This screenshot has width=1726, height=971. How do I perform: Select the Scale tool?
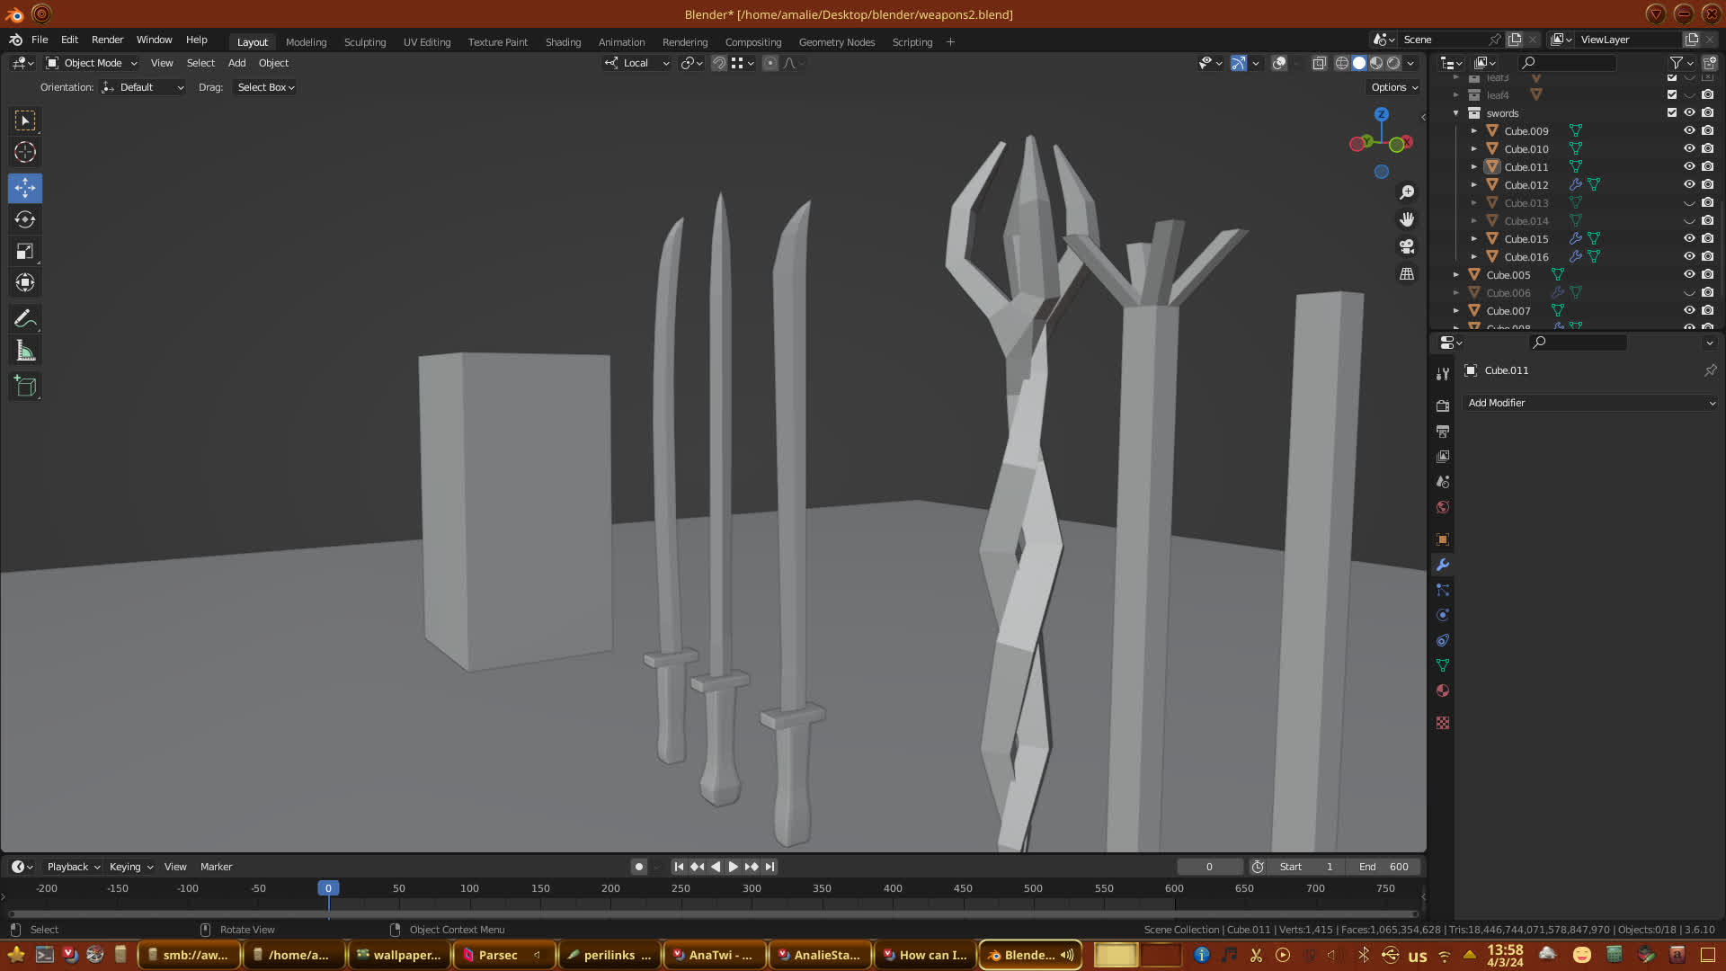tap(25, 252)
